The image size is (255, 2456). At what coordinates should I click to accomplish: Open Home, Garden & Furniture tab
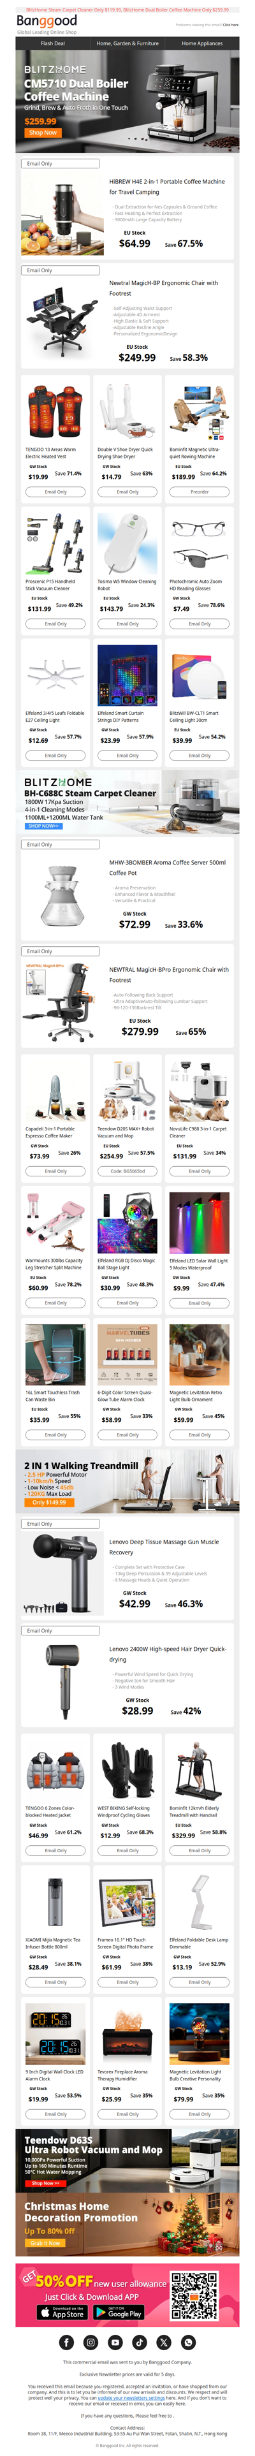[x=127, y=43]
